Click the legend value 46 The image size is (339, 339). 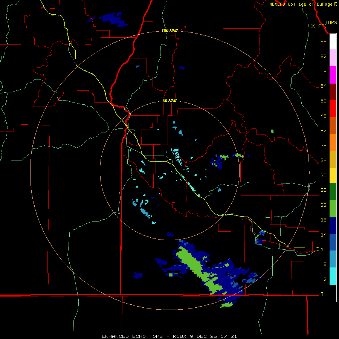point(324,116)
